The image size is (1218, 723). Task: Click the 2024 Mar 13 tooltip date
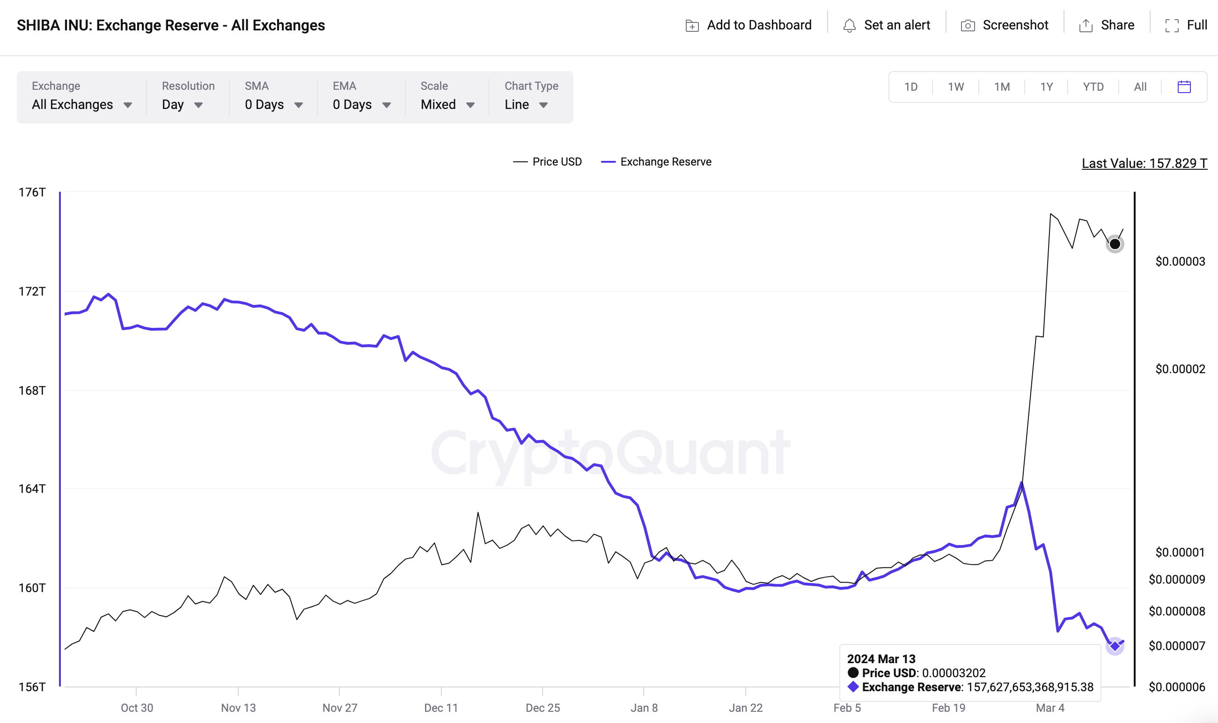point(880,658)
